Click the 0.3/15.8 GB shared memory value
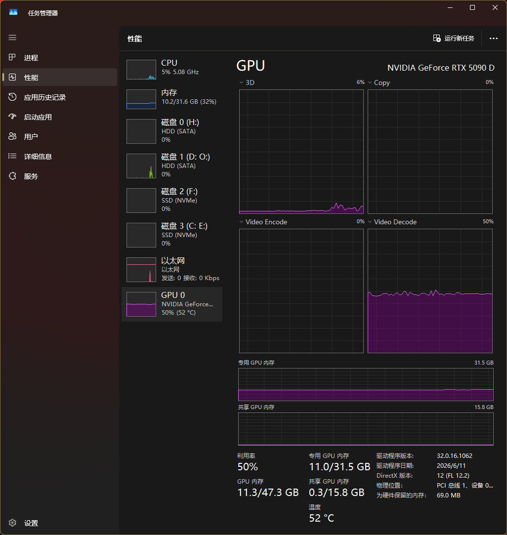This screenshot has width=507, height=535. pos(337,493)
